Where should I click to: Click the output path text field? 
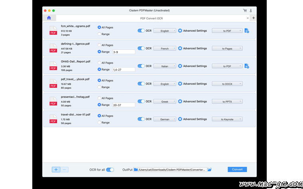click(x=170, y=169)
